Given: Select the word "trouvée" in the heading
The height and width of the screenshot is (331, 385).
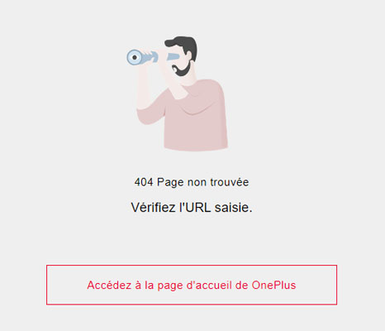Looking at the screenshot, I should (230, 182).
